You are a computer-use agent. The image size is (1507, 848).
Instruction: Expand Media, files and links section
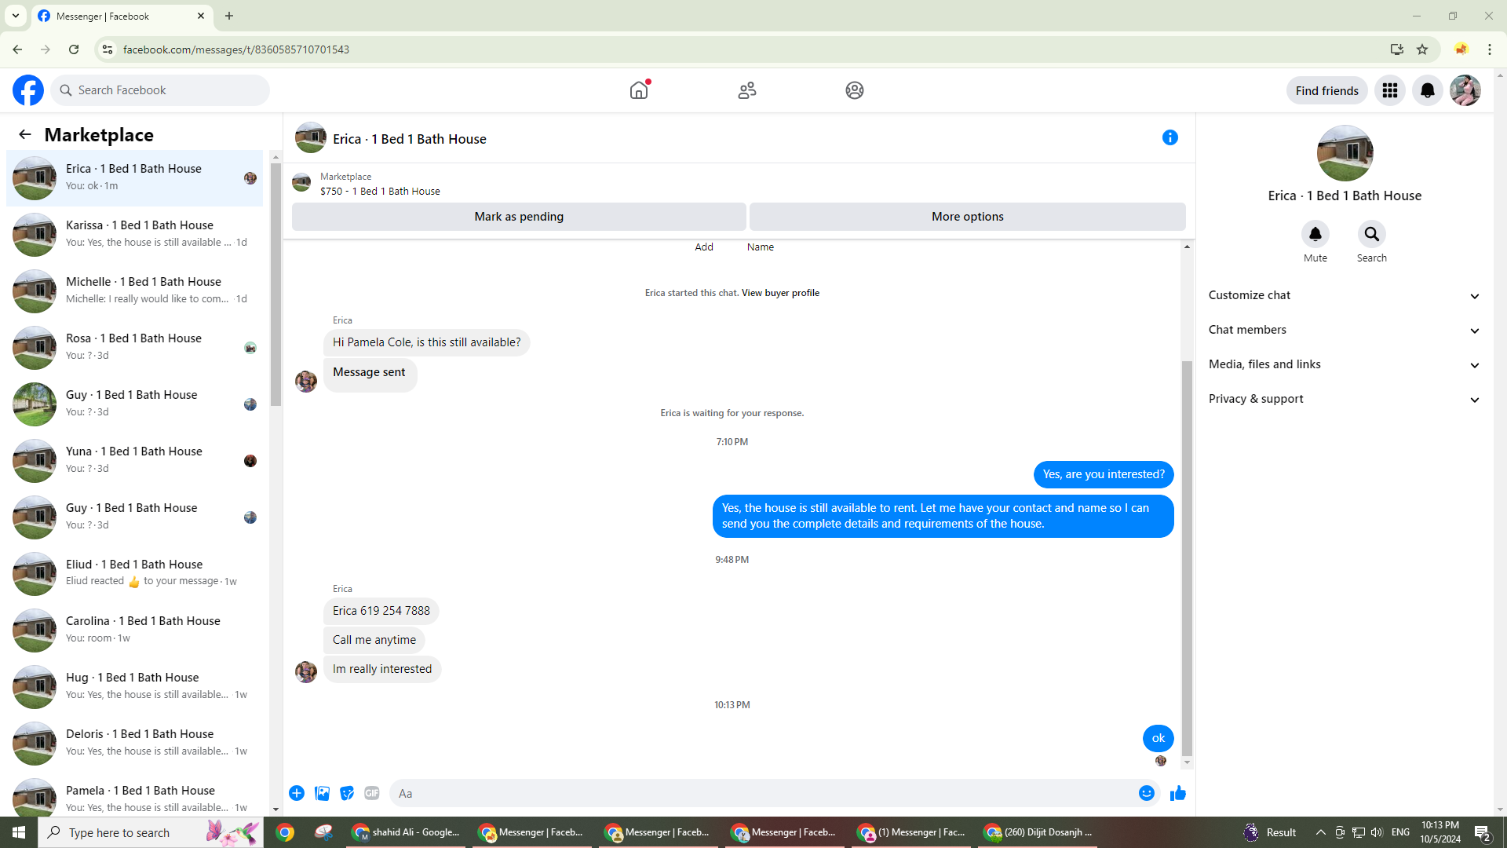pos(1344,365)
